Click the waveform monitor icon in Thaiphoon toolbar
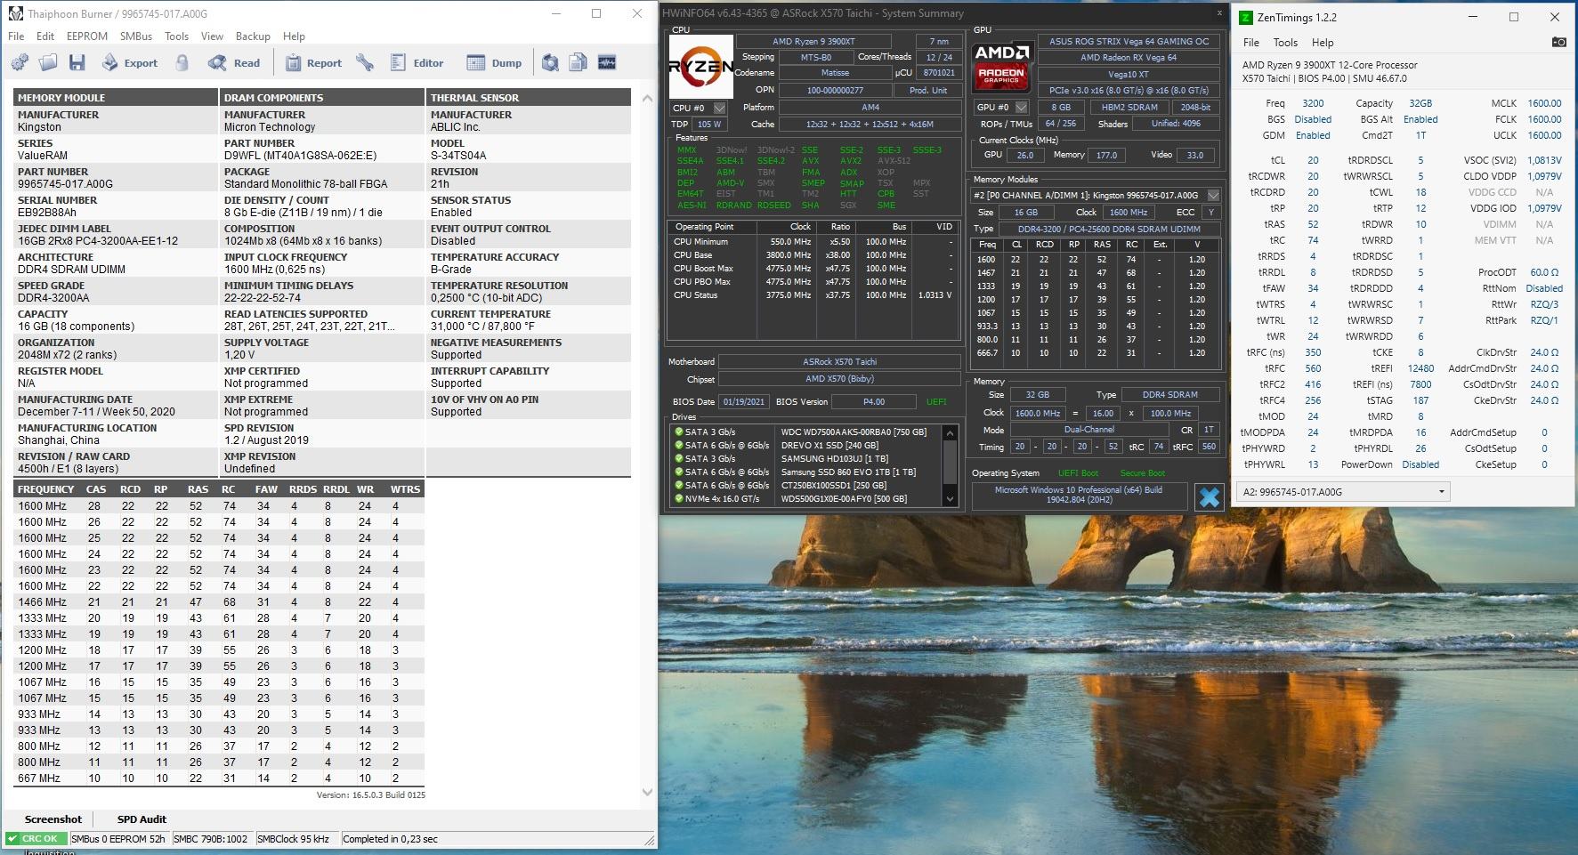This screenshot has width=1578, height=855. [607, 62]
